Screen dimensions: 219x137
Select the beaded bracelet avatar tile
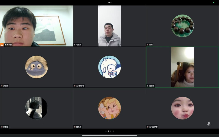click(x=182, y=26)
